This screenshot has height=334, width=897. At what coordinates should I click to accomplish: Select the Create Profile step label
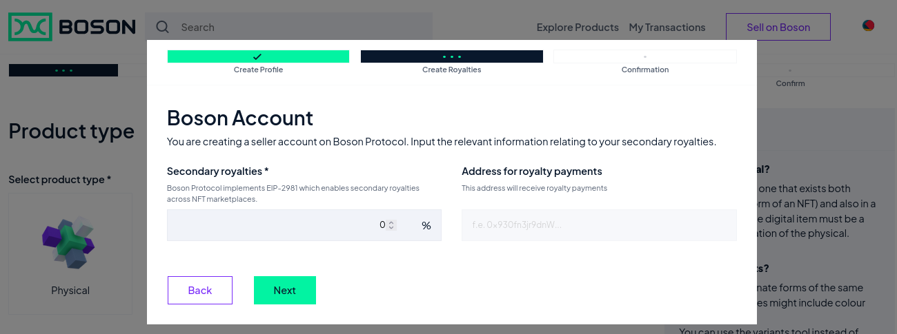(x=258, y=70)
